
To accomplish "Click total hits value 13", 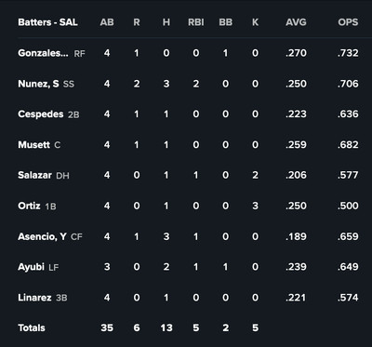I will click(x=166, y=327).
